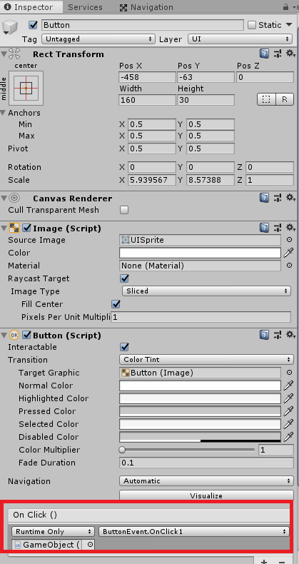This screenshot has height=564, width=299.
Task: Disable the Button GameObject active checkbox
Action: 34,25
